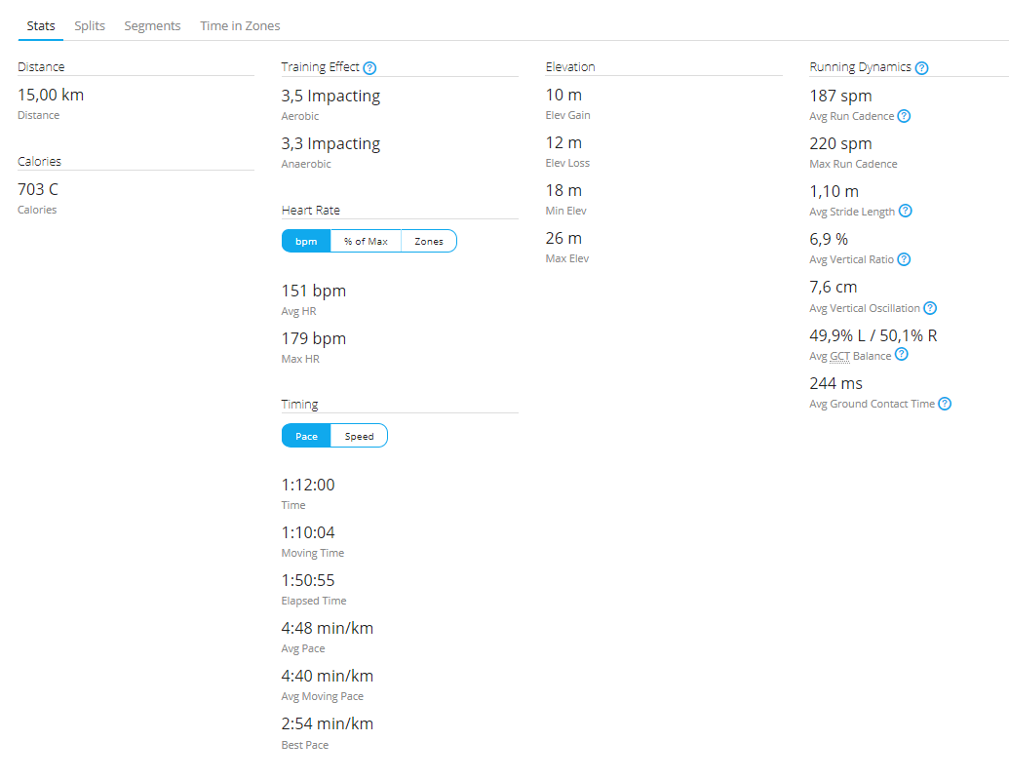Switch to Time in Zones tab
This screenshot has width=1009, height=780.
tap(240, 26)
